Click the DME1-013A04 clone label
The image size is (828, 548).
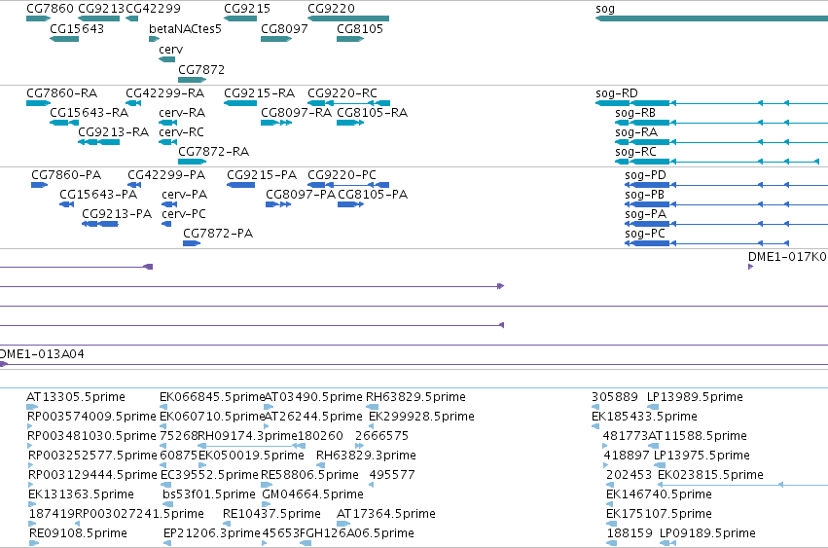pyautogui.click(x=42, y=354)
